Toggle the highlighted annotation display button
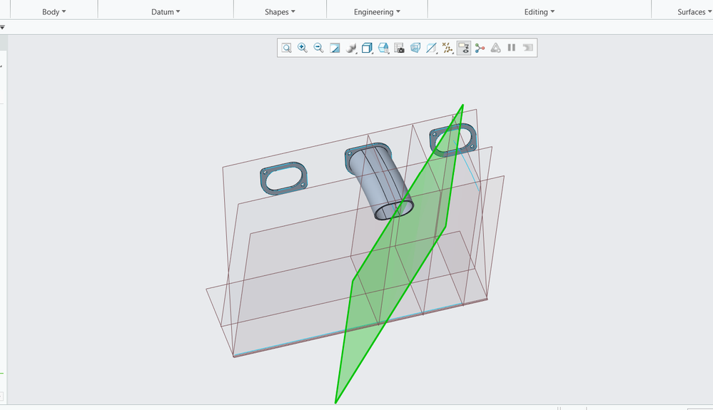This screenshot has width=713, height=410. click(464, 48)
